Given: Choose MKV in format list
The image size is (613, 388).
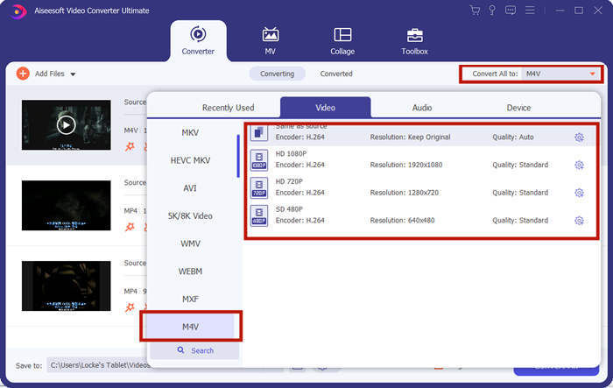Looking at the screenshot, I should click(190, 132).
